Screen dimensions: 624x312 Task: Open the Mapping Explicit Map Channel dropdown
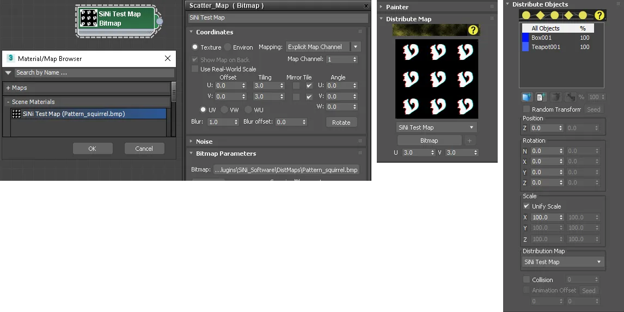tap(323, 47)
